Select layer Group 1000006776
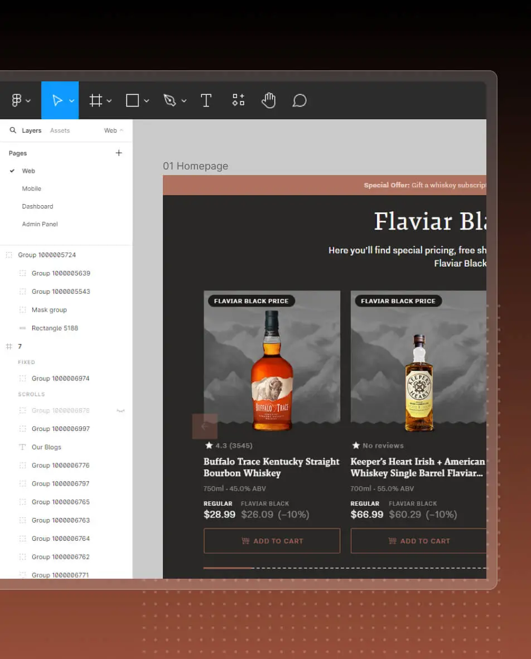 61,465
